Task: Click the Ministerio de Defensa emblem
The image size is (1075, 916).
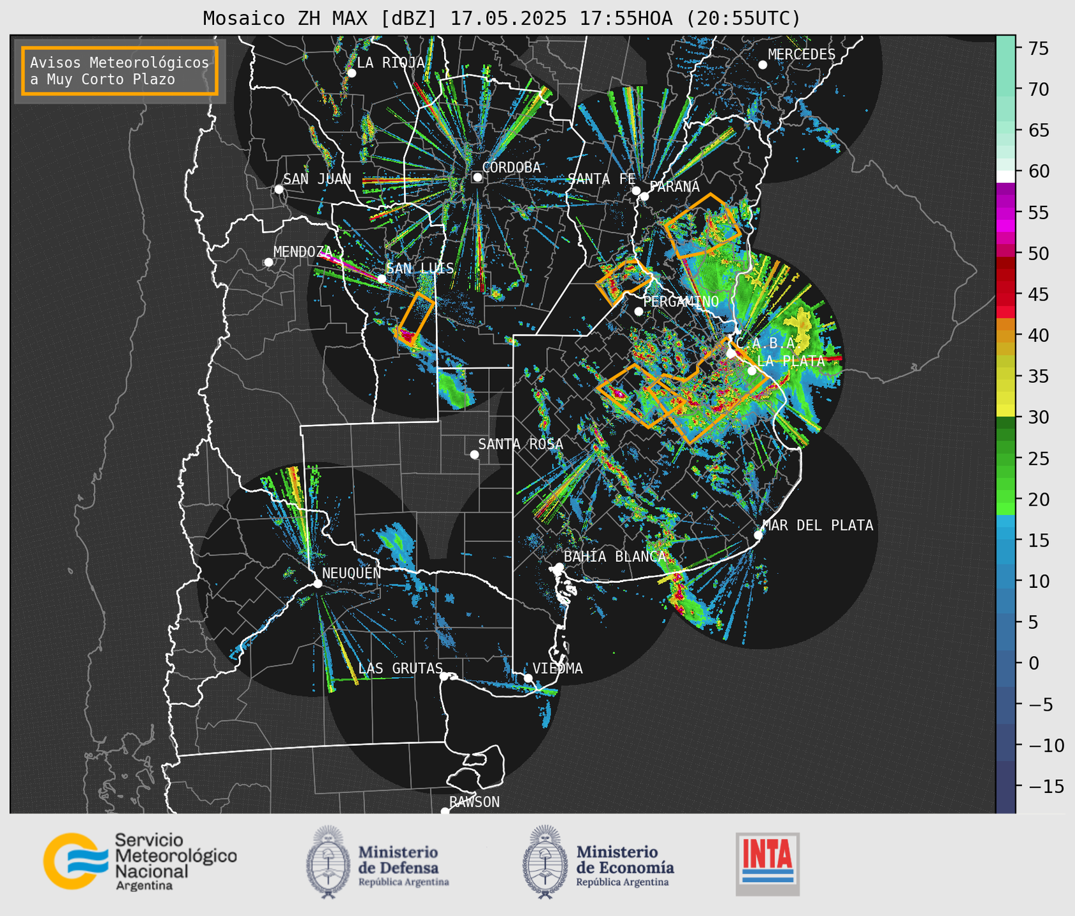Action: tap(328, 861)
